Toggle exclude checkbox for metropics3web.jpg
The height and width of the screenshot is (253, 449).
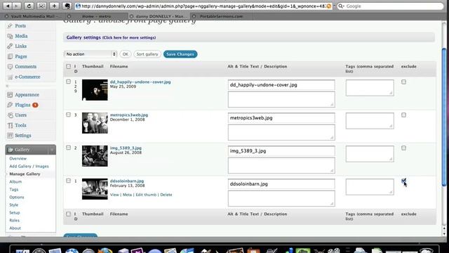tap(403, 115)
